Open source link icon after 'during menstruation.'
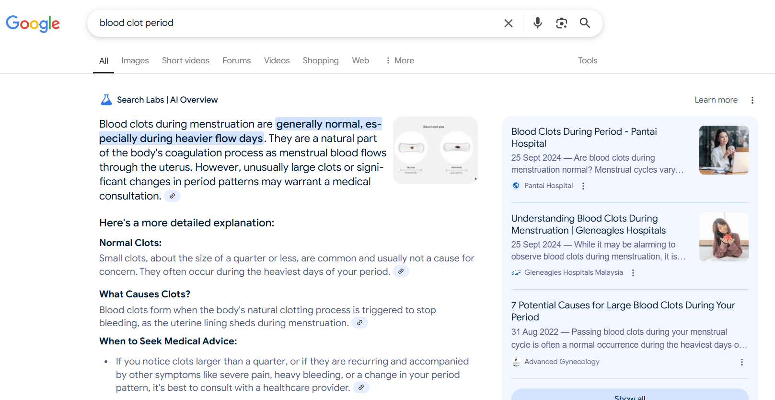The height and width of the screenshot is (400, 775). [359, 323]
